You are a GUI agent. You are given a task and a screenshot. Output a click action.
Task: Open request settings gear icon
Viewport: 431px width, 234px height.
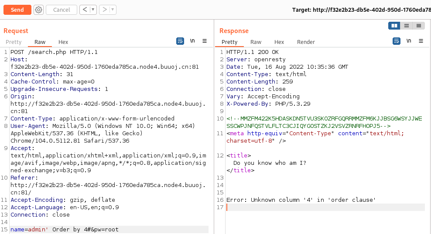[39, 10]
